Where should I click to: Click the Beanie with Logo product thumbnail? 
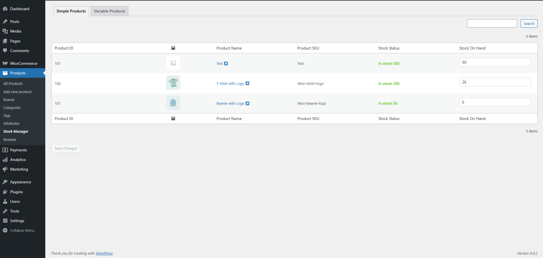[x=173, y=103]
